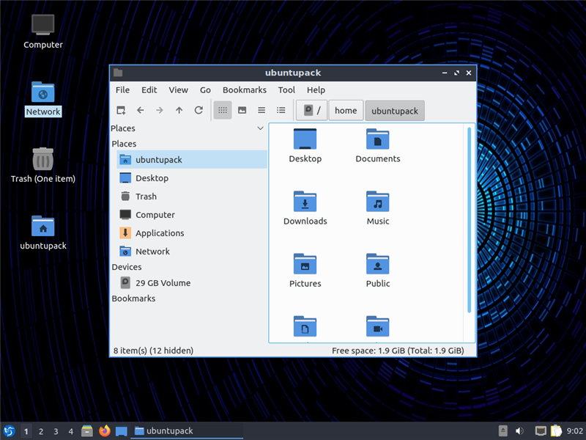586x440 pixels.
Task: Open the File menu
Action: (x=122, y=90)
